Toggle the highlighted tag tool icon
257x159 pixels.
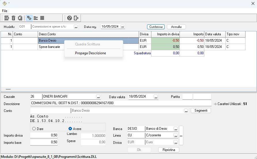pos(29,18)
